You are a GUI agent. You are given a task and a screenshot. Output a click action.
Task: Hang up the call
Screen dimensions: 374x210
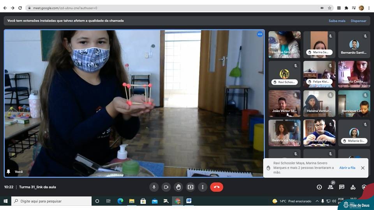pyautogui.click(x=217, y=187)
